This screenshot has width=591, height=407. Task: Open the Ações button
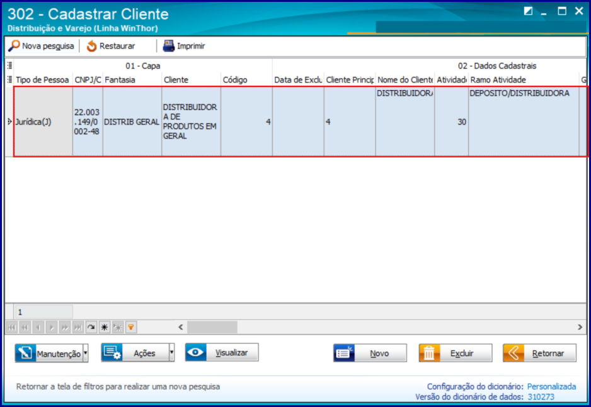[x=135, y=353]
